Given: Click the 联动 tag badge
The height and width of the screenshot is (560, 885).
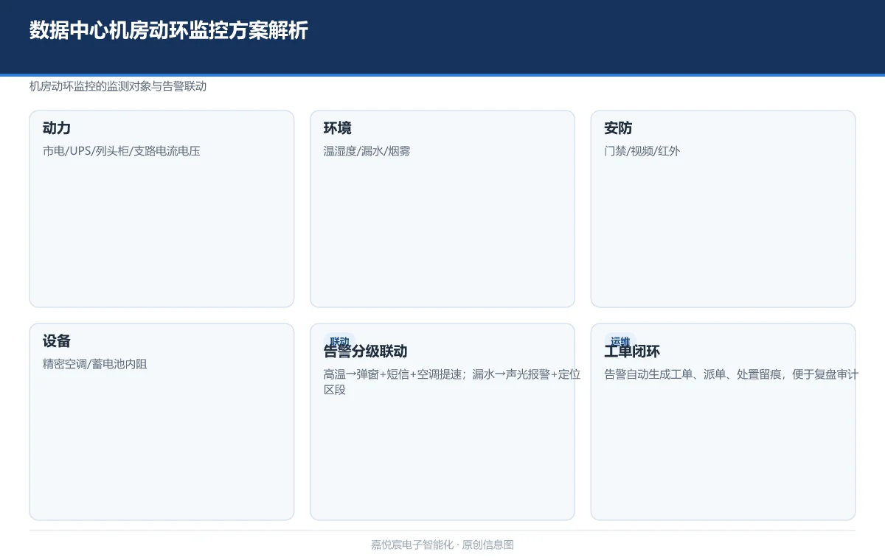Looking at the screenshot, I should (x=339, y=341).
